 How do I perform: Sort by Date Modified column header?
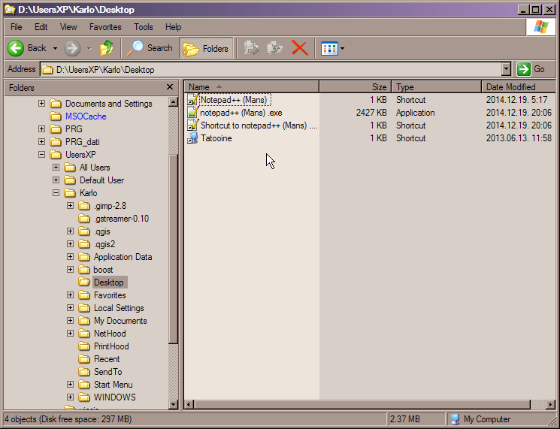pyautogui.click(x=519, y=87)
